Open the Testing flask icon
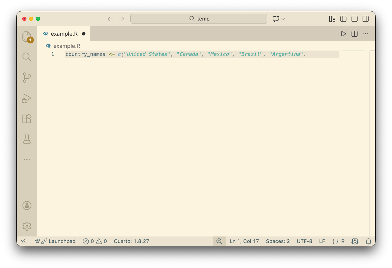Screen dimensions: 392x268 [27, 139]
